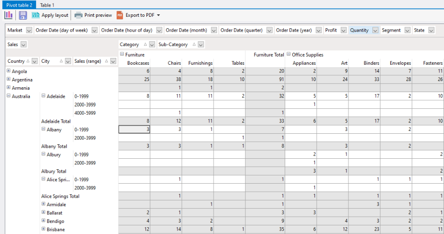Click the save floppy disk icon
Image resolution: width=444 pixels, height=234 pixels.
23,15
